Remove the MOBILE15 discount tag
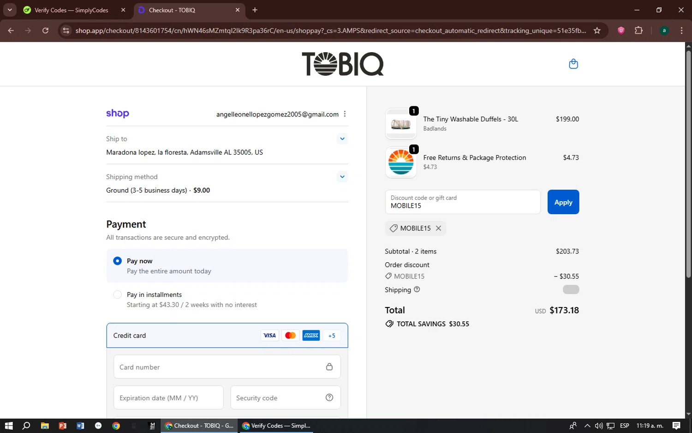The width and height of the screenshot is (692, 433). point(438,228)
